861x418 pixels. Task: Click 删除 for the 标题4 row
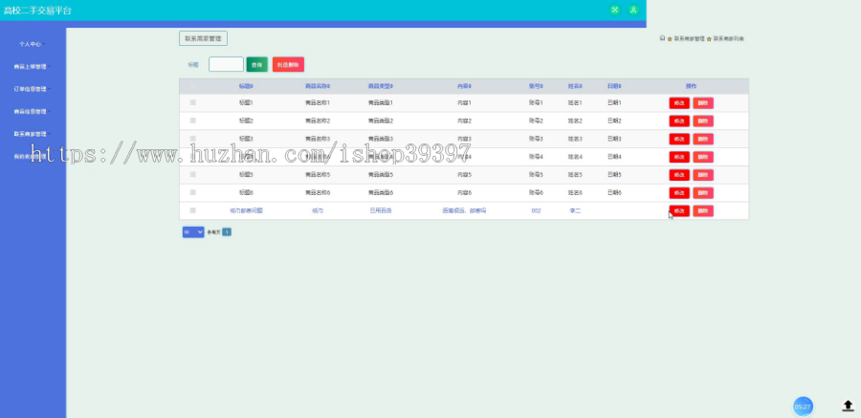[703, 157]
